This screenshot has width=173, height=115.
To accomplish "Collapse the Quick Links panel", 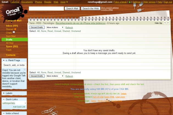I will (x=4, y=99).
